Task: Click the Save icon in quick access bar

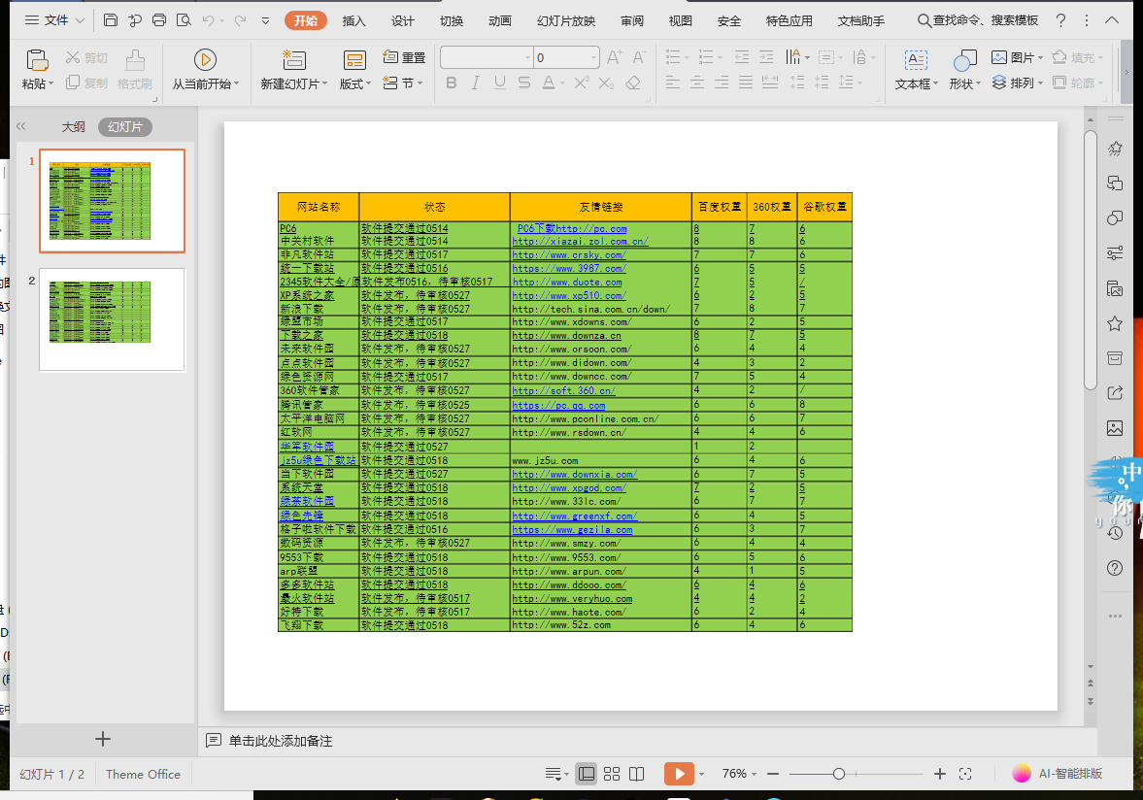Action: point(110,20)
